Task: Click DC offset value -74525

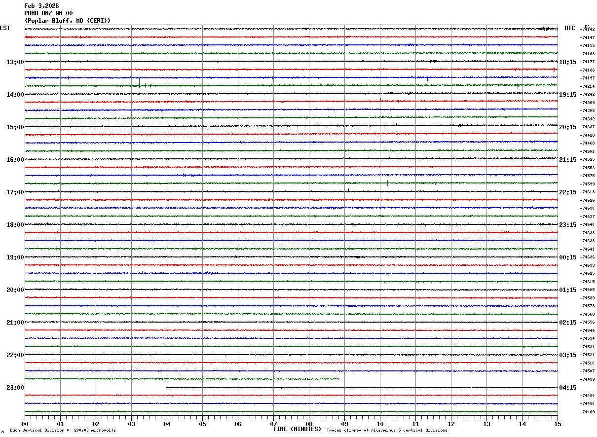Action: click(x=588, y=160)
